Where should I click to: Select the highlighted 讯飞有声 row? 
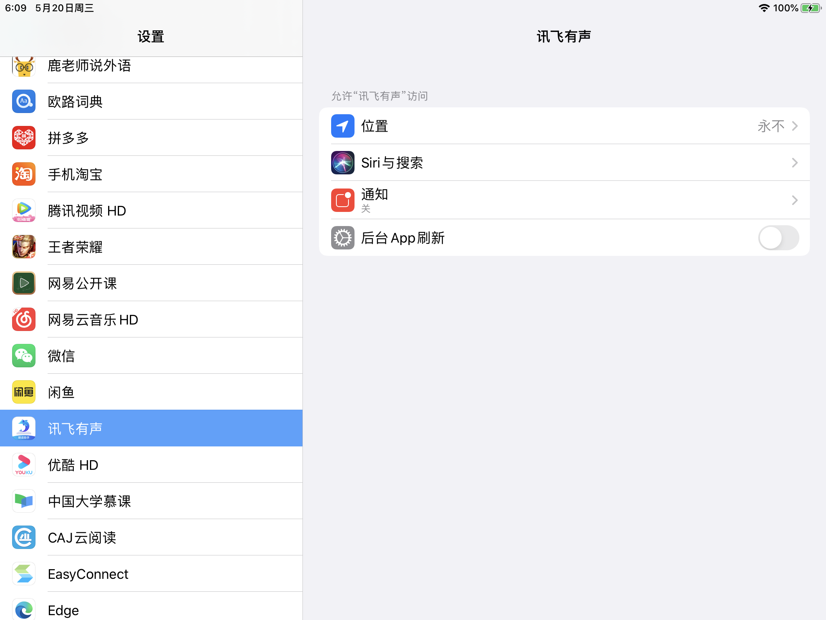pos(151,428)
